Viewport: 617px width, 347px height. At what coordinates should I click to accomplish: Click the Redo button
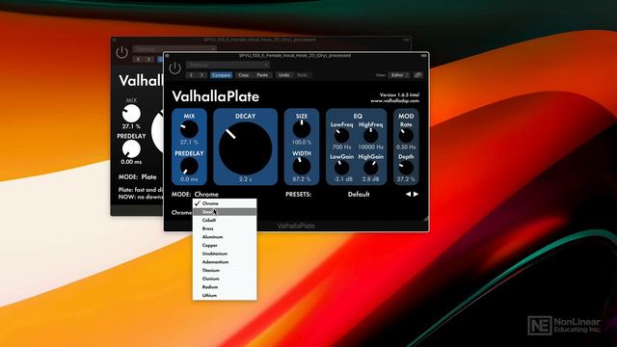coord(302,75)
